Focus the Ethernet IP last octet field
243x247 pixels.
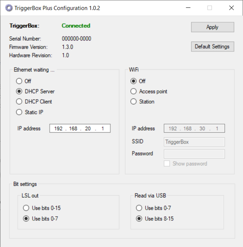(103, 129)
